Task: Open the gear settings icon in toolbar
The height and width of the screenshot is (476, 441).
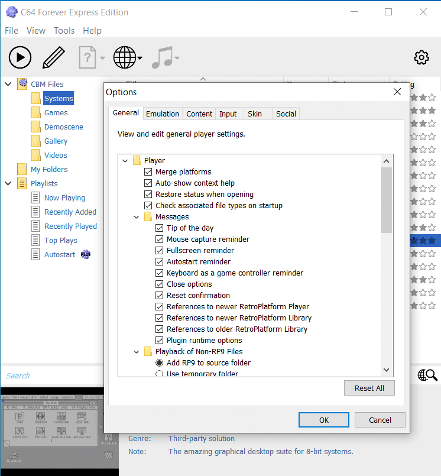Action: tap(421, 57)
